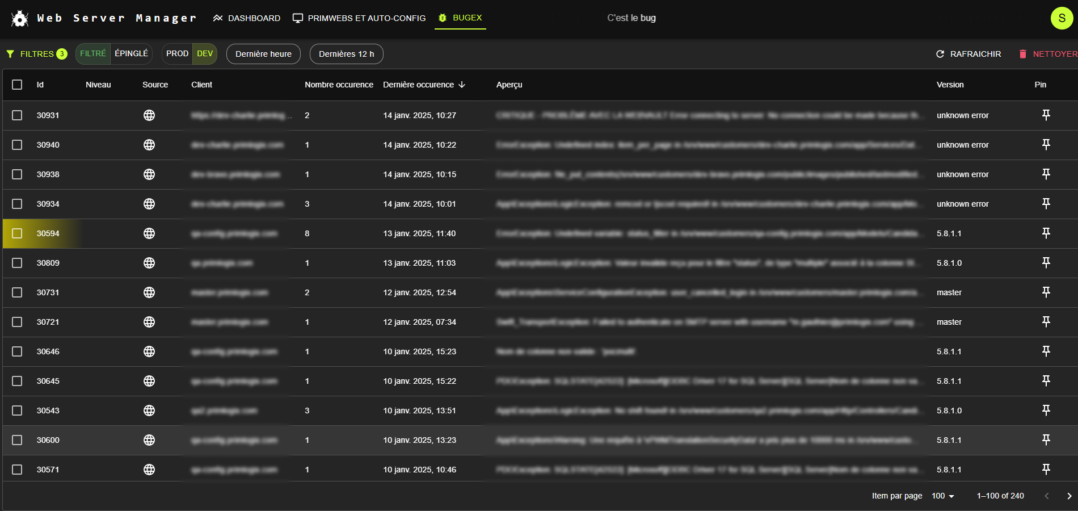The image size is (1078, 511).
Task: Apply the Dernière heure time filter
Action: click(263, 54)
